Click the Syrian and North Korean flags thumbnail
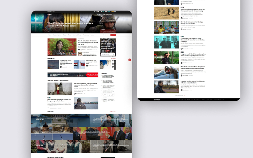The height and width of the screenshot is (158, 253). (x=79, y=64)
